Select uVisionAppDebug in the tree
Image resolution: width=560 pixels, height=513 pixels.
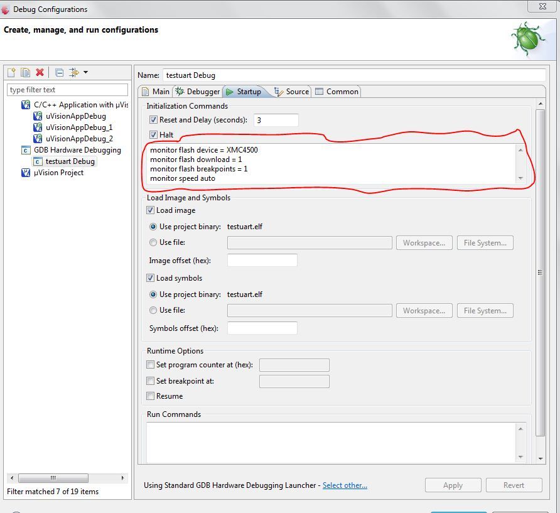pyautogui.click(x=76, y=116)
